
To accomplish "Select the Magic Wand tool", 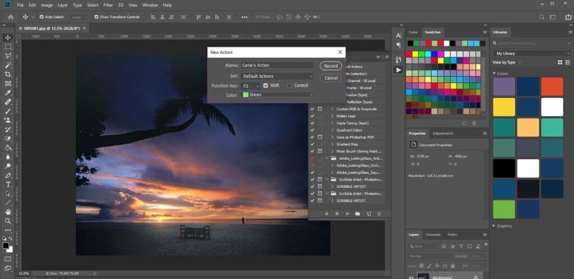I will pos(8,65).
